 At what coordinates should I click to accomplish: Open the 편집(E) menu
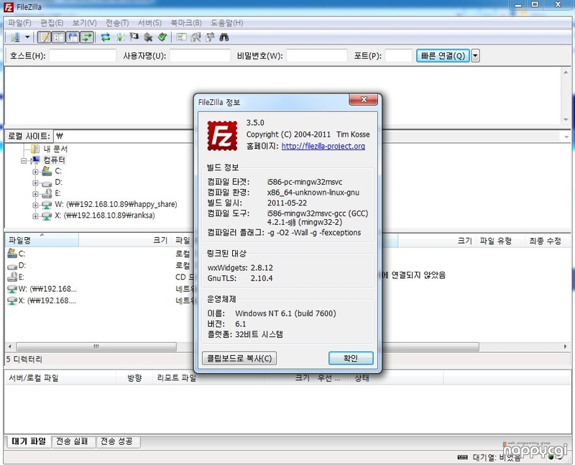point(52,23)
